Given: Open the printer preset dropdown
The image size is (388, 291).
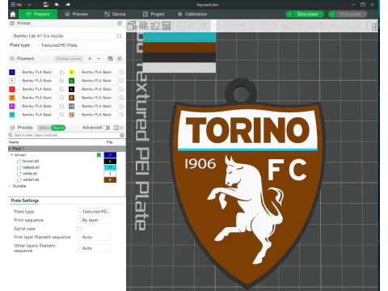Looking at the screenshot, I should click(x=62, y=36).
